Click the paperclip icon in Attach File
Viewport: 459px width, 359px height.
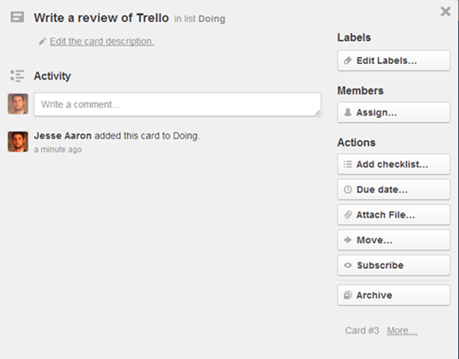[348, 215]
